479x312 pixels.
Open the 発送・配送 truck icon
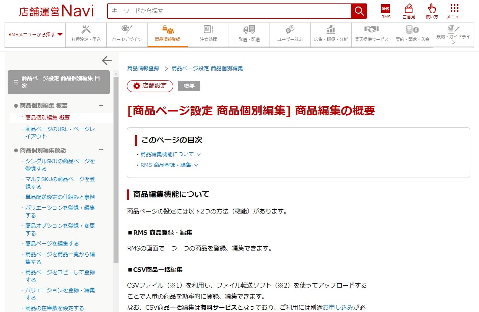(x=249, y=30)
